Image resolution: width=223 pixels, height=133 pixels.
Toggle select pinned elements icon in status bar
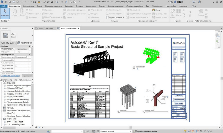tap(193, 131)
